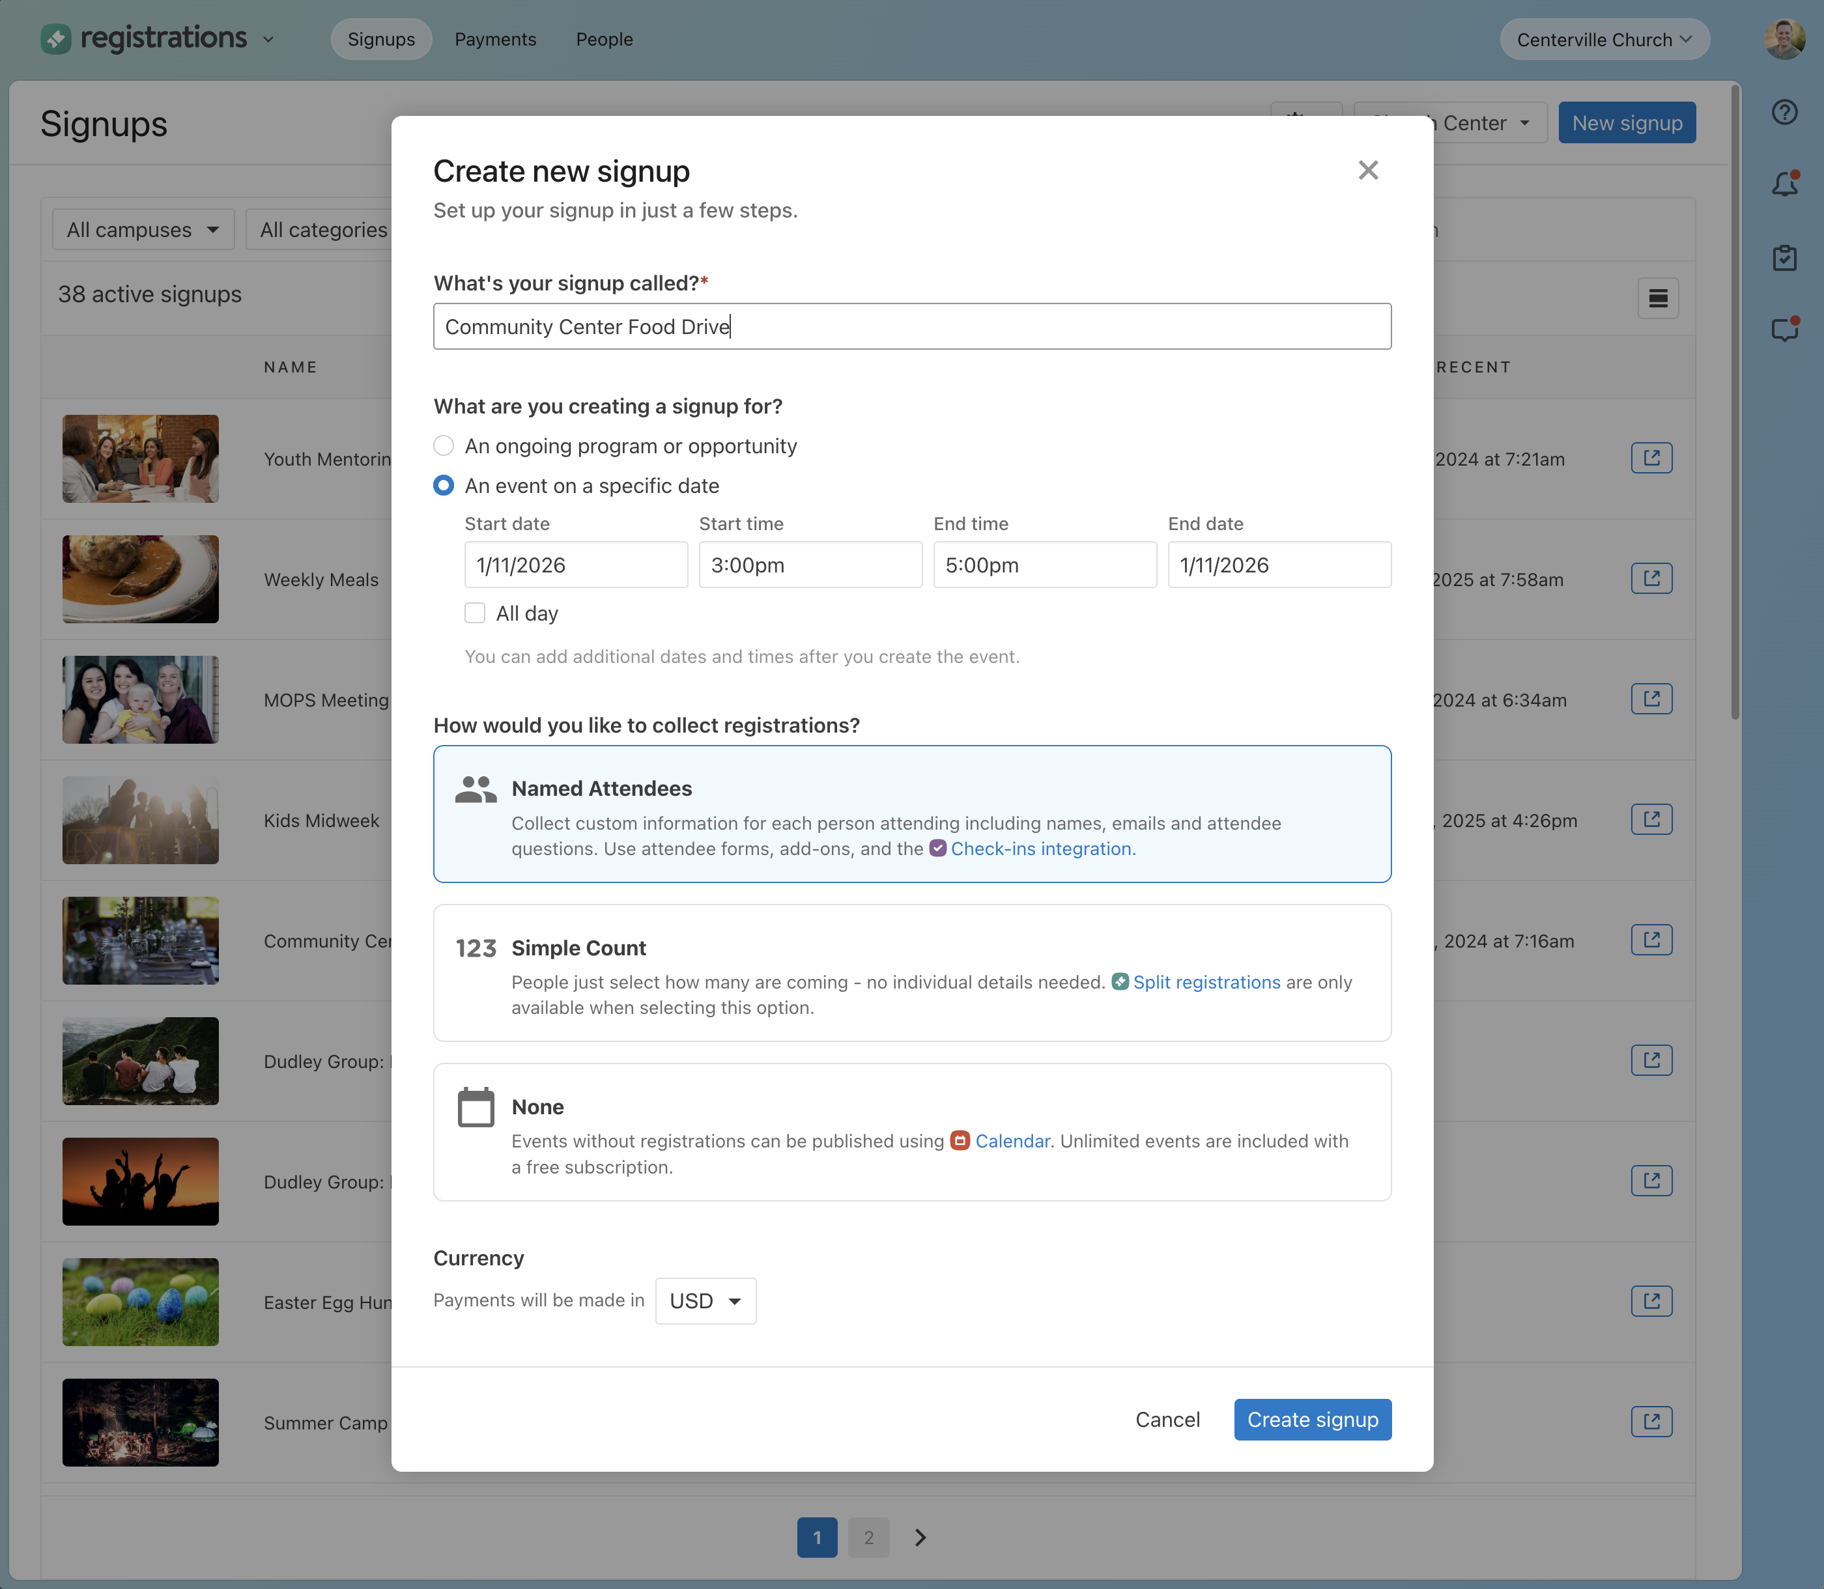Screen dimensions: 1824x1589
Task: Click the Create signup button
Action: tap(1312, 1420)
